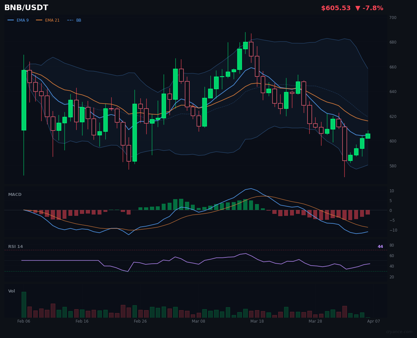Click the $605.53 price display
This screenshot has height=338, width=417.
(336, 8)
